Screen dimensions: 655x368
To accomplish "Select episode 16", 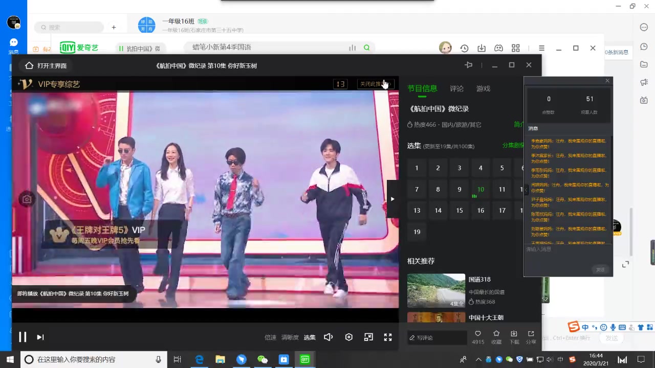I will click(x=481, y=210).
